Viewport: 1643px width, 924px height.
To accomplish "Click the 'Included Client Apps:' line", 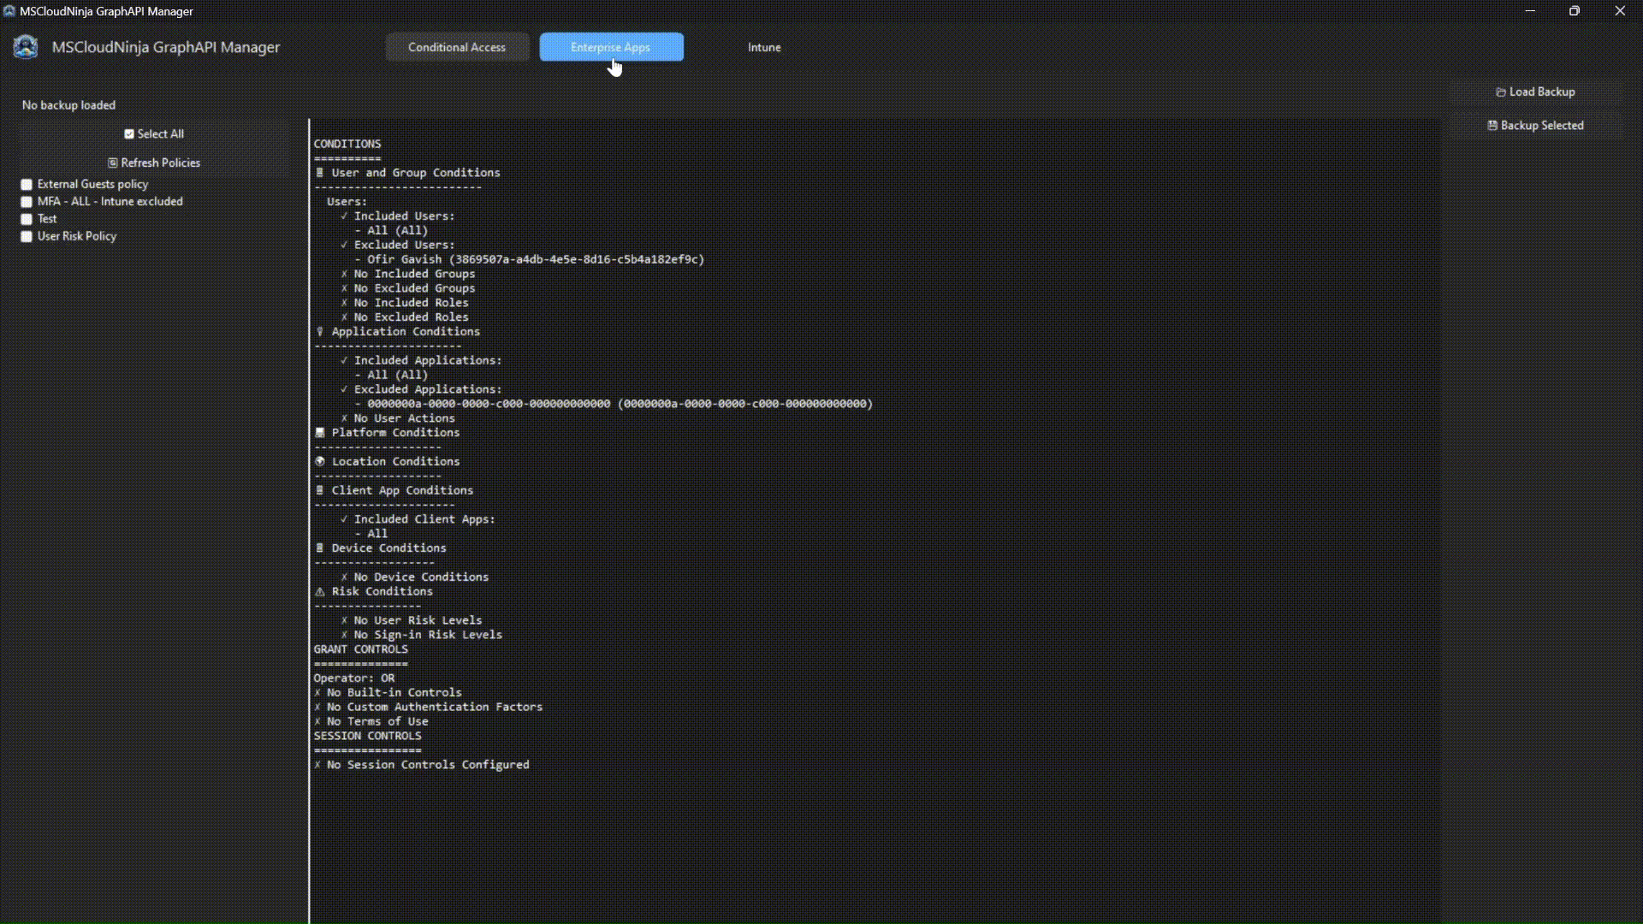I will (x=418, y=519).
